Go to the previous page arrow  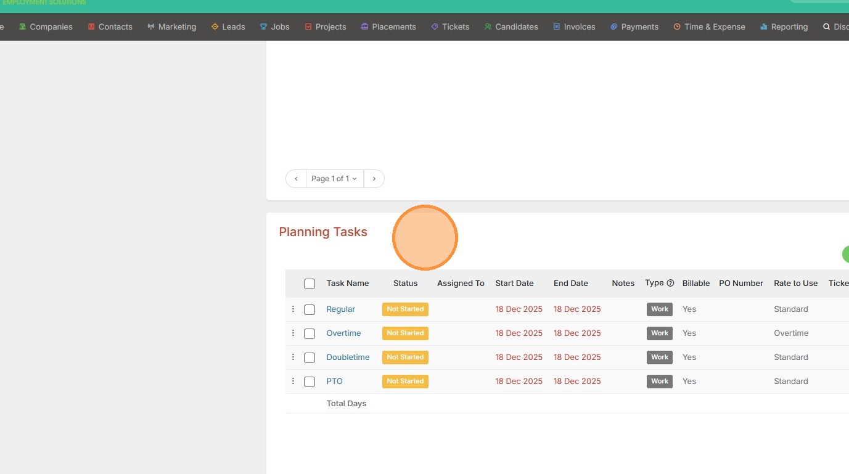[296, 179]
